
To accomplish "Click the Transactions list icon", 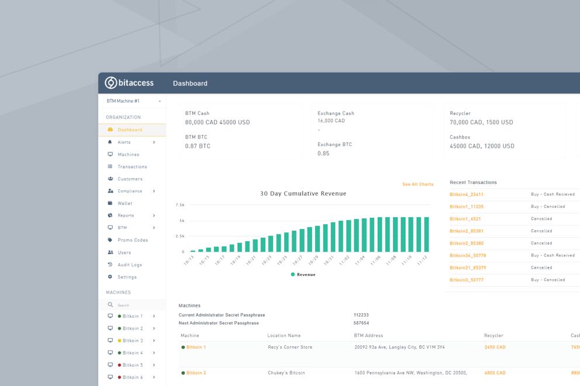I will 110,166.
